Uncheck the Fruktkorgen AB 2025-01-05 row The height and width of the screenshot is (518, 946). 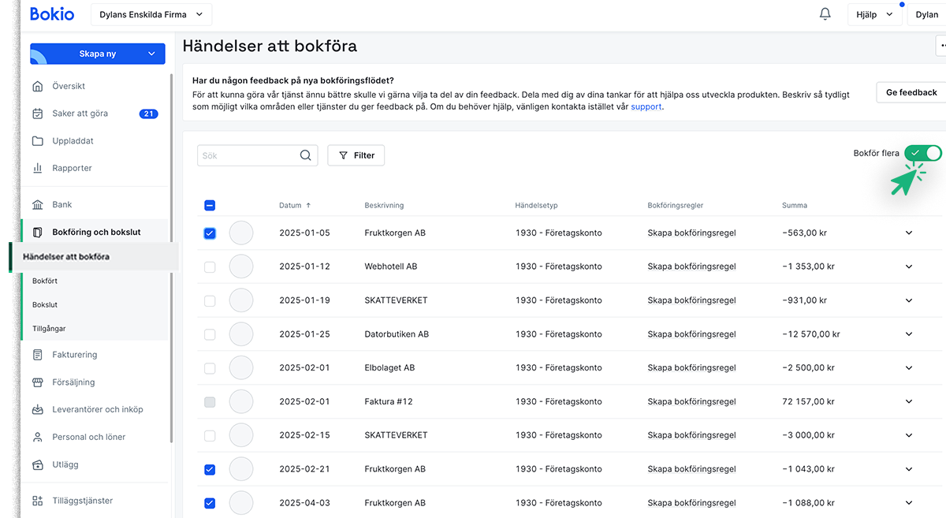click(x=210, y=233)
